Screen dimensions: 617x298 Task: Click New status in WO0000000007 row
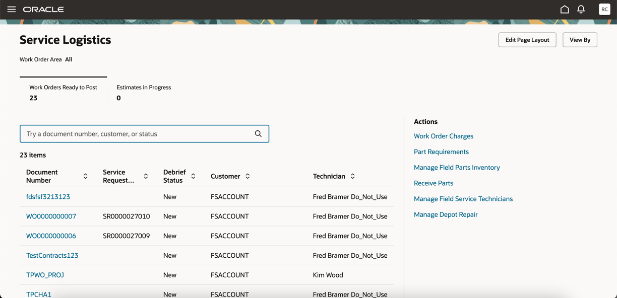(170, 216)
